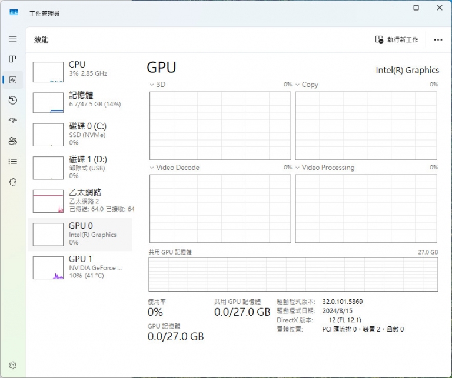Image resolution: width=452 pixels, height=378 pixels.
Task: Click the 共用 GPU 記憶體 graph
Action: (294, 275)
